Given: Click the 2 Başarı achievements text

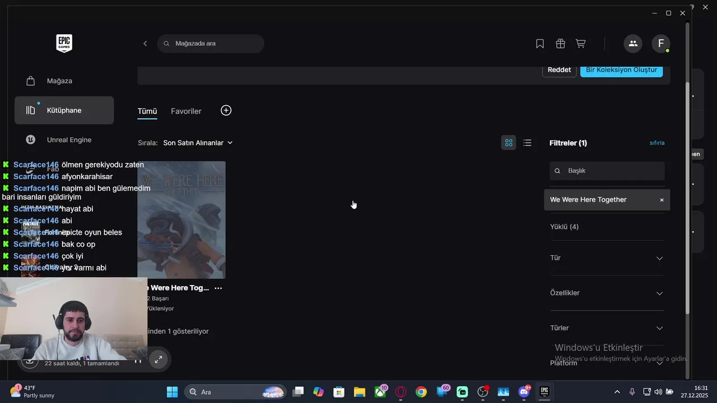Looking at the screenshot, I should (158, 298).
